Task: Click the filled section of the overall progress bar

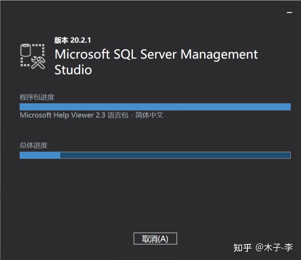Action: pos(40,154)
